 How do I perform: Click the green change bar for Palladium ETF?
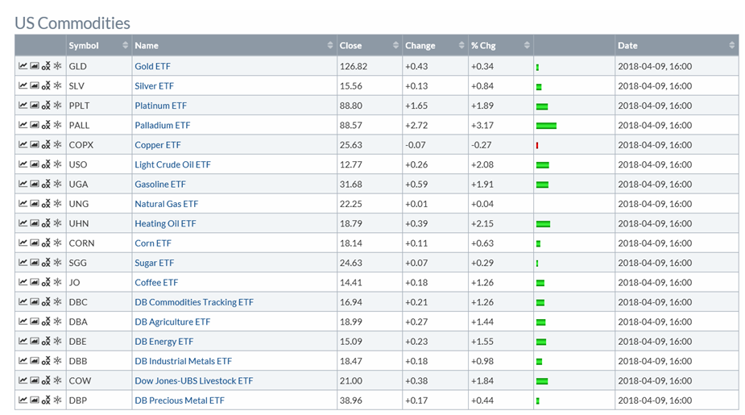pyautogui.click(x=546, y=126)
